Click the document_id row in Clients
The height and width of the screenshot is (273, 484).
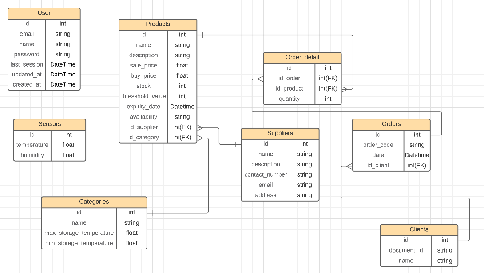click(405, 250)
